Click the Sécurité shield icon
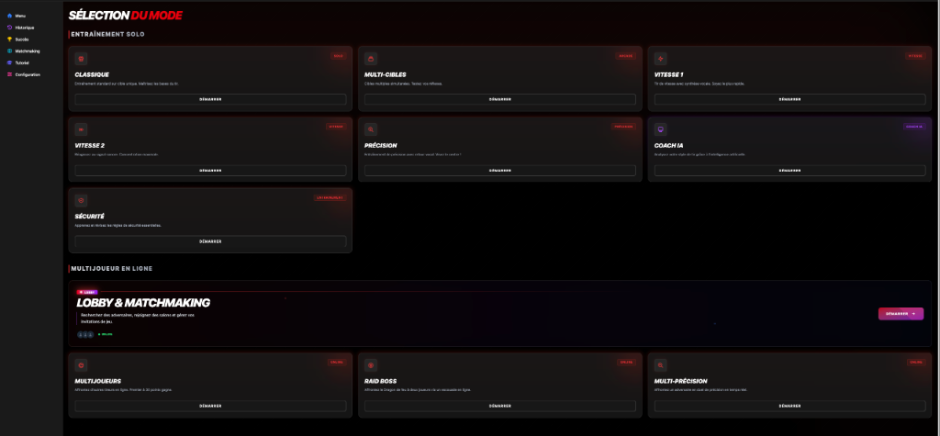940x436 pixels. (x=81, y=200)
